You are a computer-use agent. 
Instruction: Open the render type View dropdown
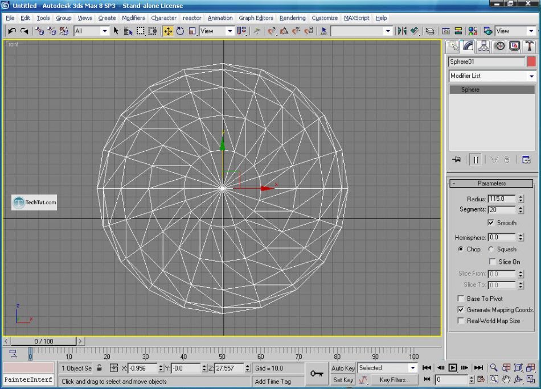pos(515,31)
